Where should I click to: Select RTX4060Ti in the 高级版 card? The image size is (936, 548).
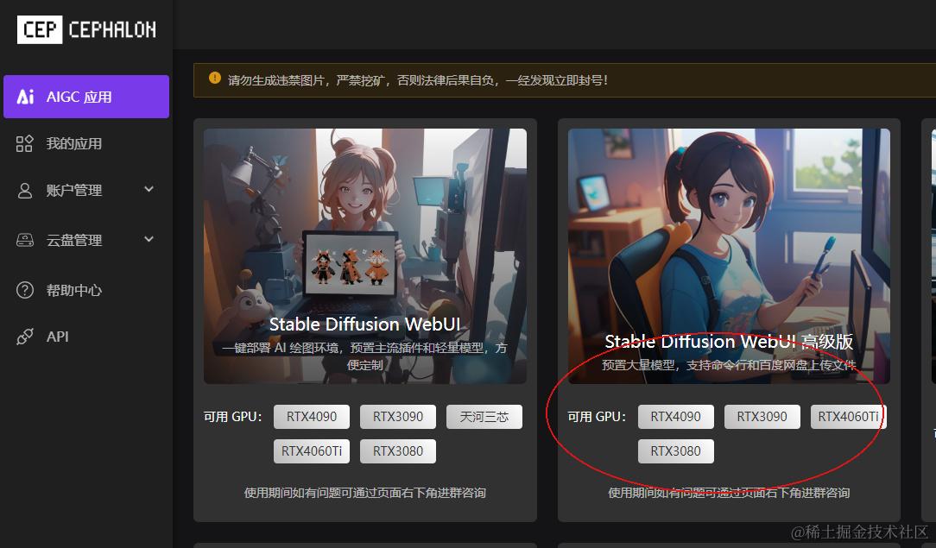point(848,417)
